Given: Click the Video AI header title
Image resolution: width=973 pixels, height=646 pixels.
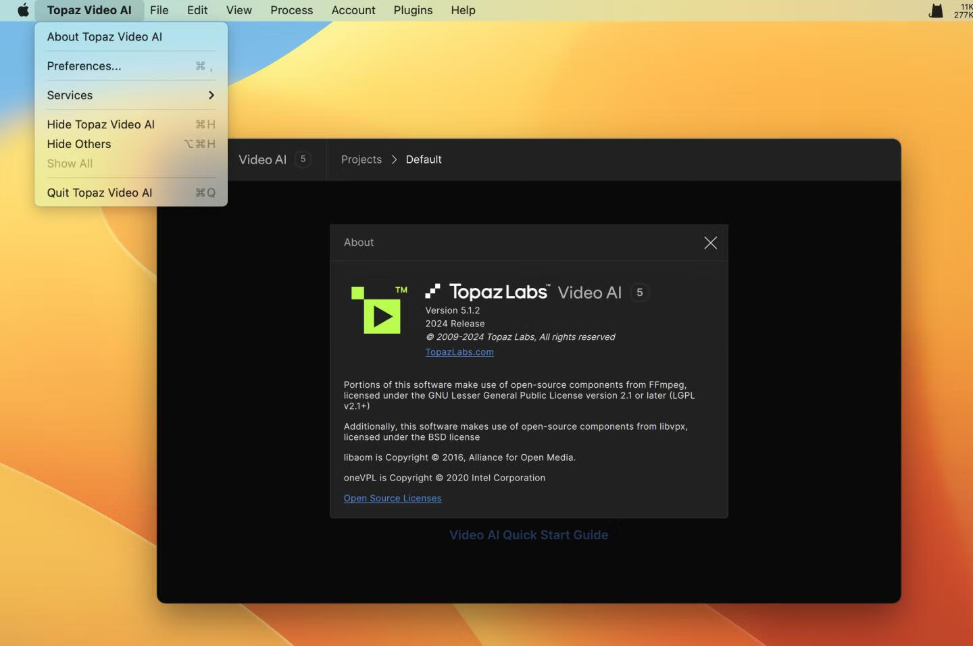Looking at the screenshot, I should click(x=262, y=159).
